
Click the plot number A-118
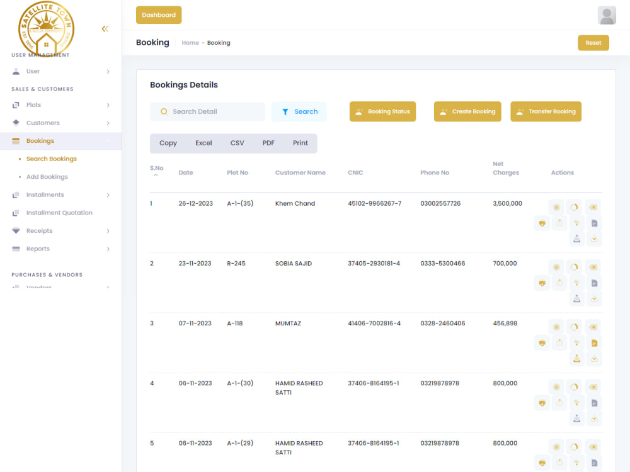234,323
